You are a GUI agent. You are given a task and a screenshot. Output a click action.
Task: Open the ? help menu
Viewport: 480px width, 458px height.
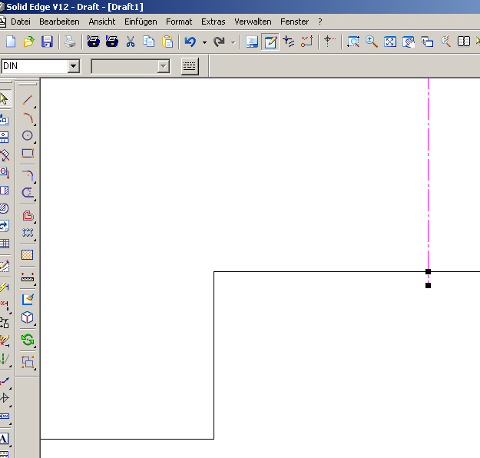click(320, 22)
